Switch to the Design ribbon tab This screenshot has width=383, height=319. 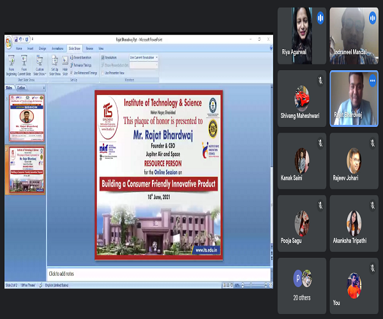tap(43, 48)
